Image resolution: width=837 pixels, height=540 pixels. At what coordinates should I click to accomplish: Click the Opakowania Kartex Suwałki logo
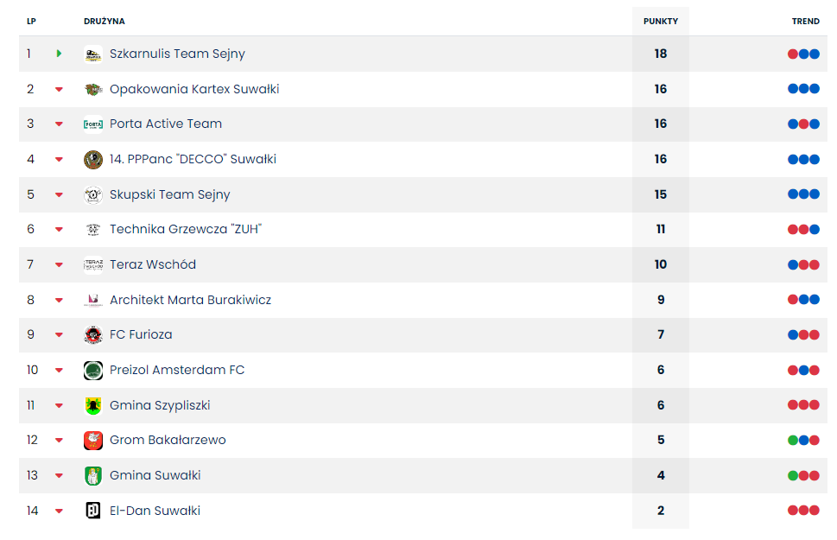(93, 89)
